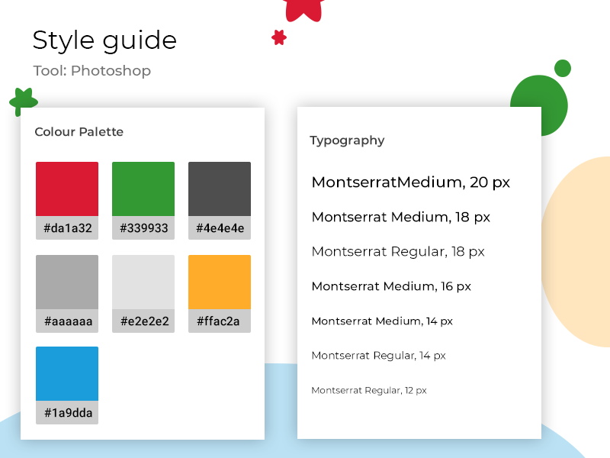610x458 pixels.
Task: Click the small green dot shape
Action: pos(563,68)
